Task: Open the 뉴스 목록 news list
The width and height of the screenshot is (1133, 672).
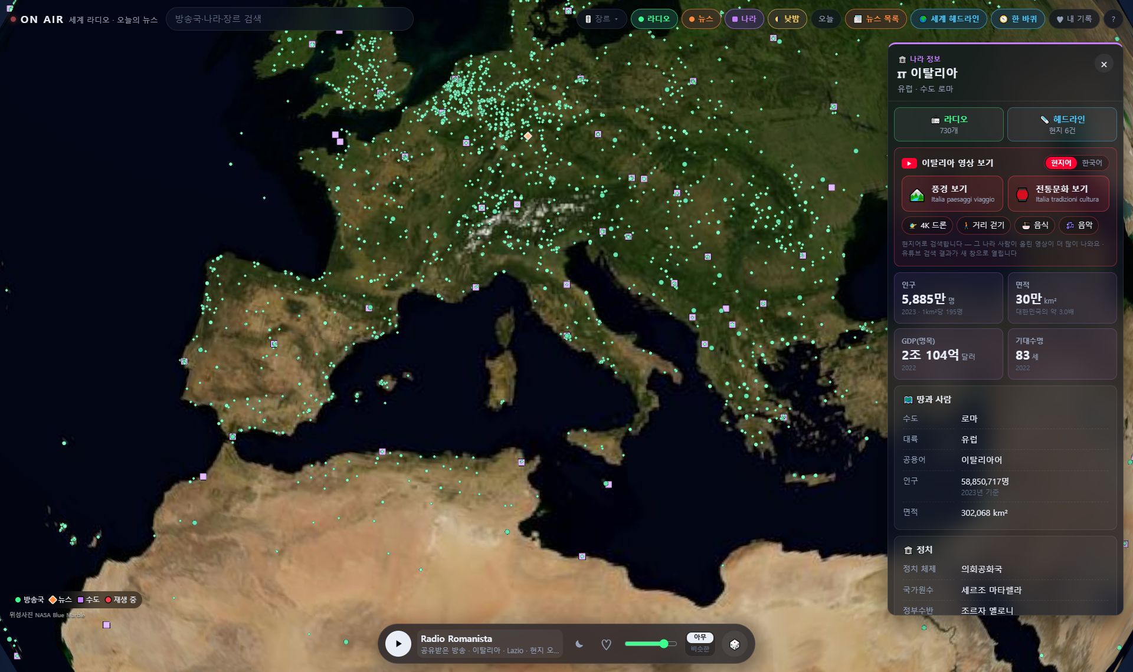Action: pyautogui.click(x=876, y=19)
